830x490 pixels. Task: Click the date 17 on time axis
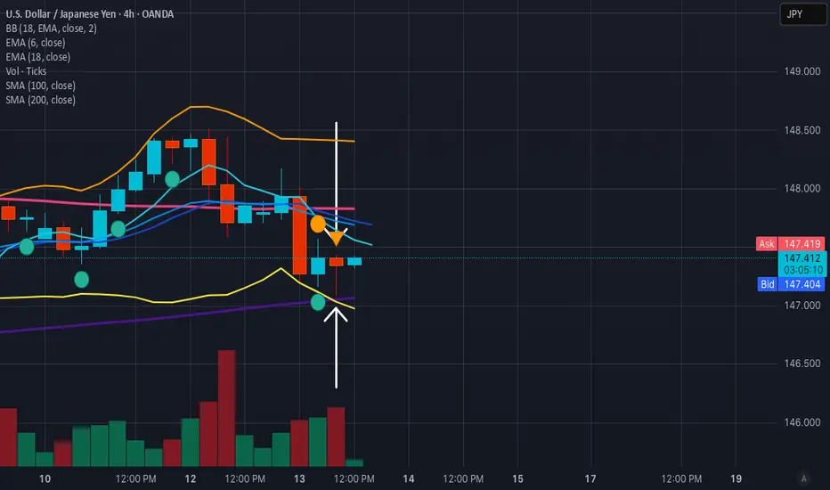coord(590,479)
